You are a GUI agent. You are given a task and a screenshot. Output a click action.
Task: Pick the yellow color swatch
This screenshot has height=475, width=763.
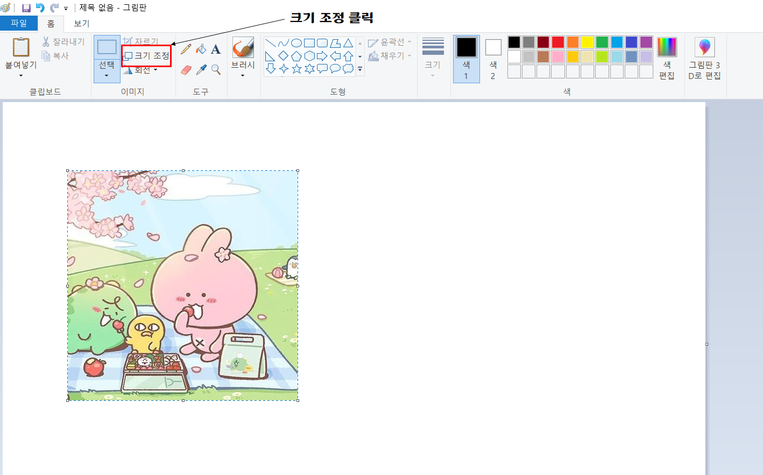click(x=588, y=42)
